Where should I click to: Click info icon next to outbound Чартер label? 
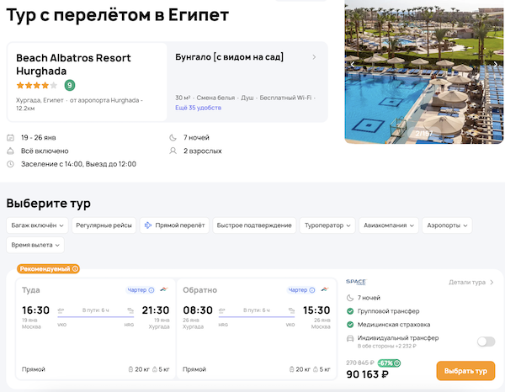pos(151,290)
